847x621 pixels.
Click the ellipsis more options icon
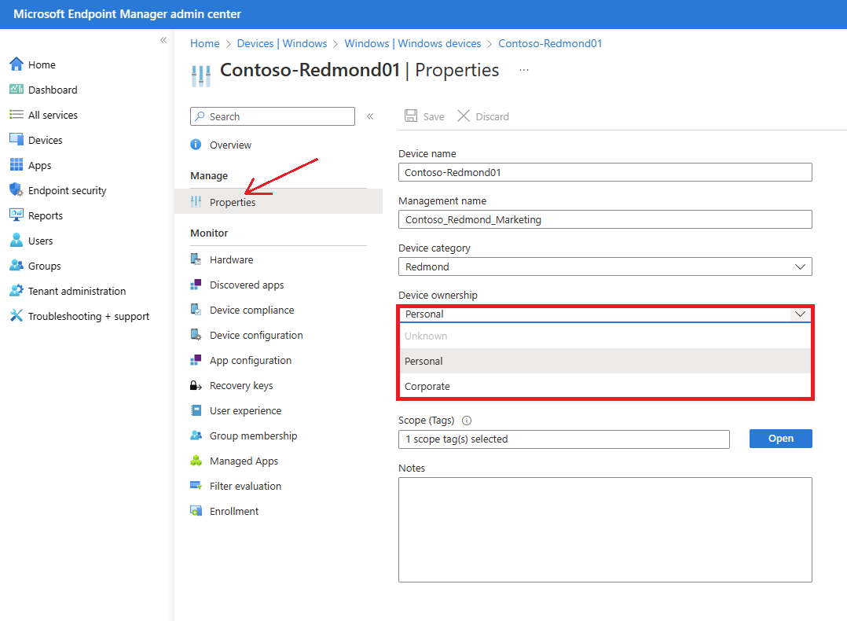pyautogui.click(x=524, y=70)
